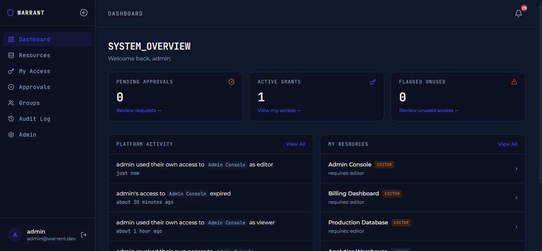Click the Active Grants key icon

click(x=373, y=82)
